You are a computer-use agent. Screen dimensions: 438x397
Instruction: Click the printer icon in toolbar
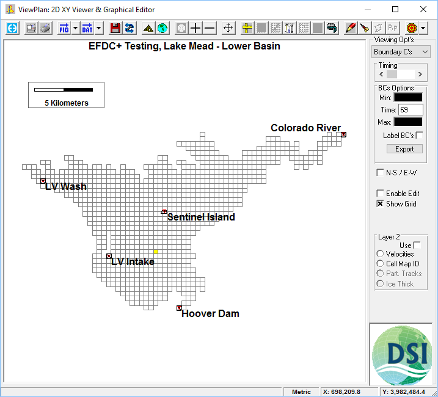click(x=46, y=28)
